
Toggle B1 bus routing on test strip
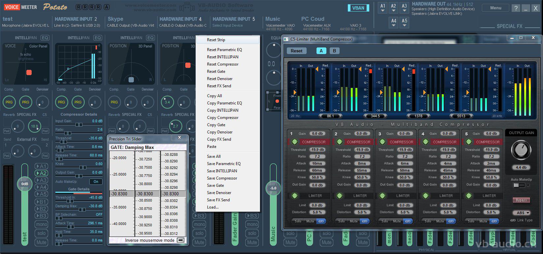pyautogui.click(x=41, y=202)
